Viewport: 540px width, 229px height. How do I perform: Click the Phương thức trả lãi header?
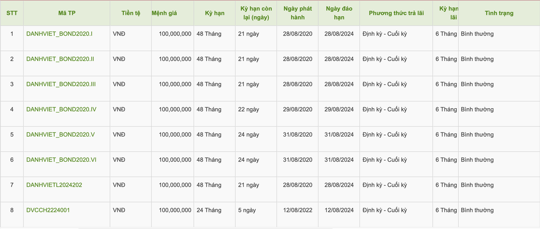pyautogui.click(x=396, y=13)
